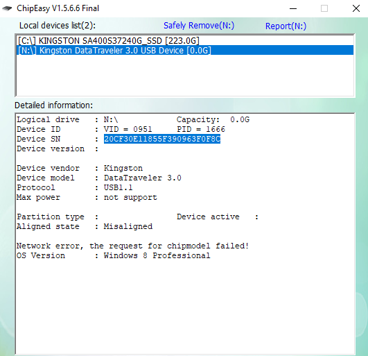The width and height of the screenshot is (368, 356).
Task: Select the Kingston DataTraveler 3.0 USB Device entry
Action: [x=185, y=50]
